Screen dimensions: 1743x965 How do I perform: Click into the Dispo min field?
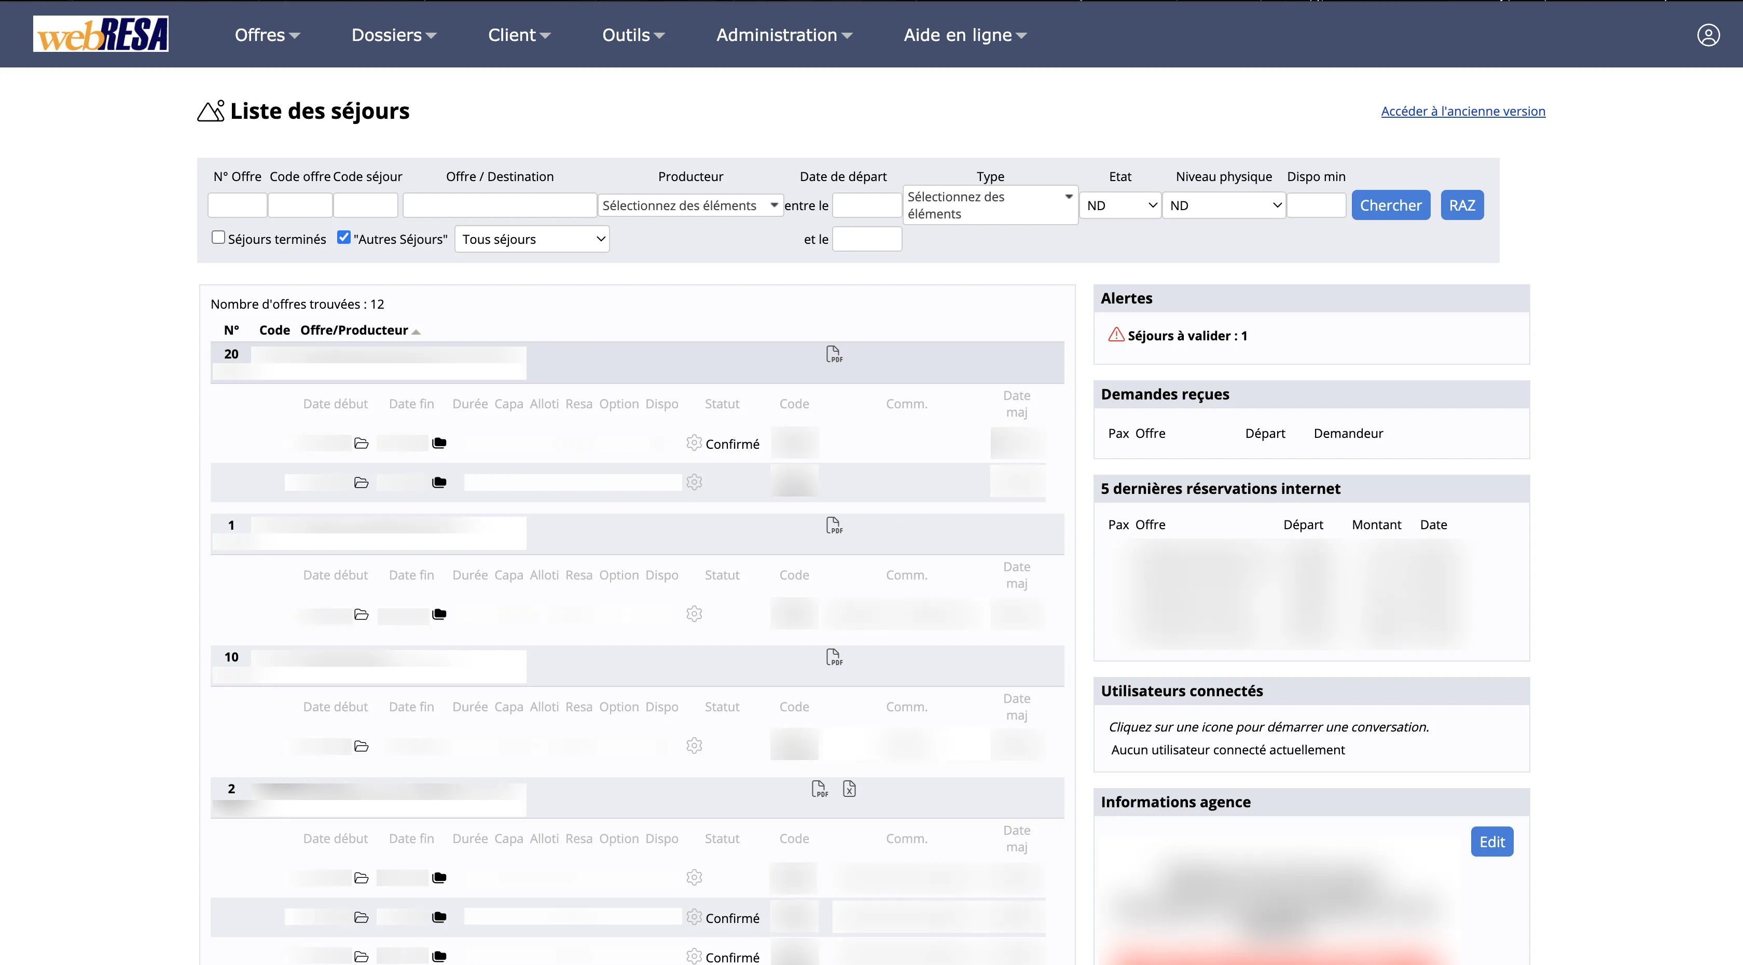pos(1316,205)
